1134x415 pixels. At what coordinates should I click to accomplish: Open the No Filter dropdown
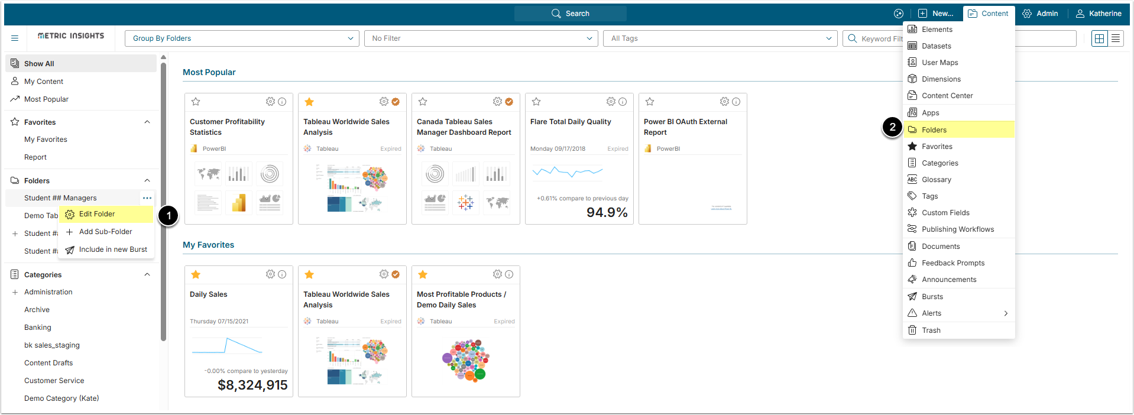481,38
